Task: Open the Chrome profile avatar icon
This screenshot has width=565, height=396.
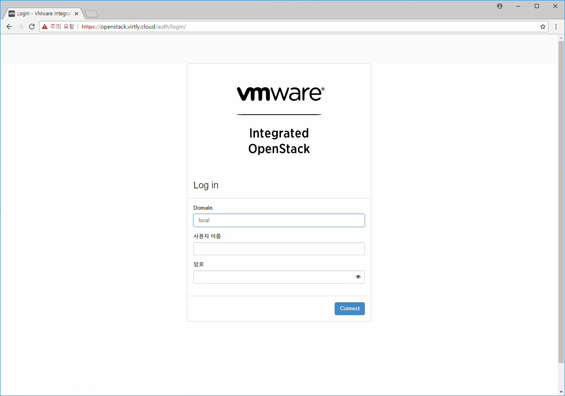Action: pyautogui.click(x=500, y=6)
